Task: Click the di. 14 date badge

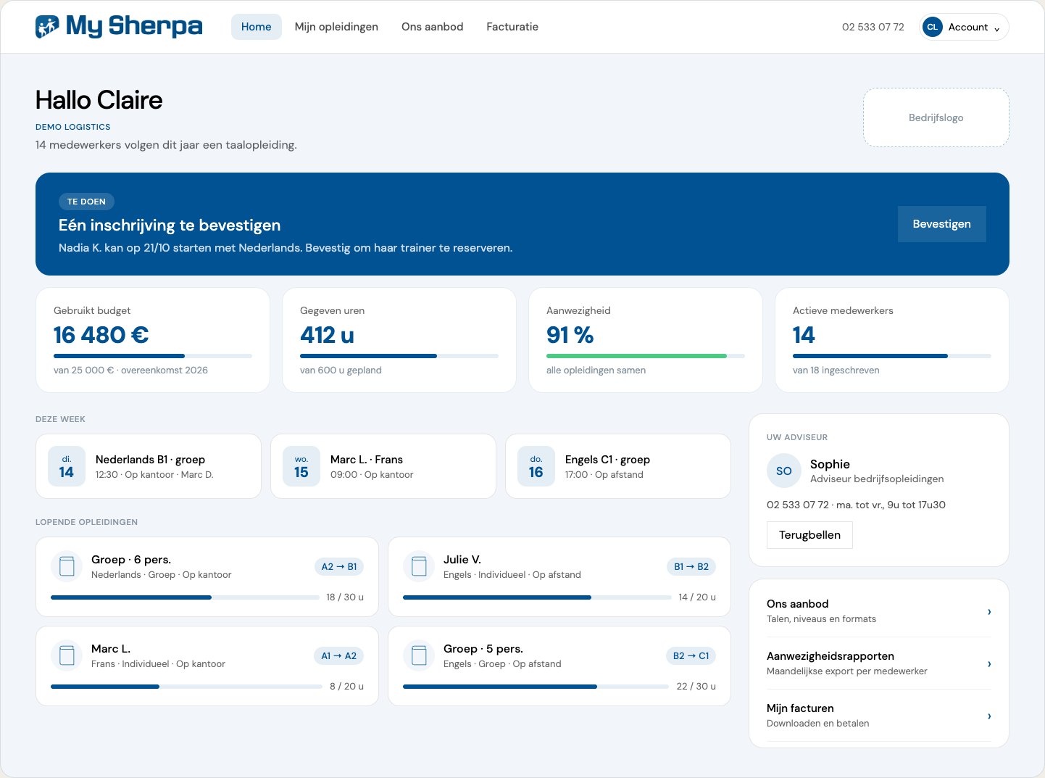Action: [x=67, y=466]
